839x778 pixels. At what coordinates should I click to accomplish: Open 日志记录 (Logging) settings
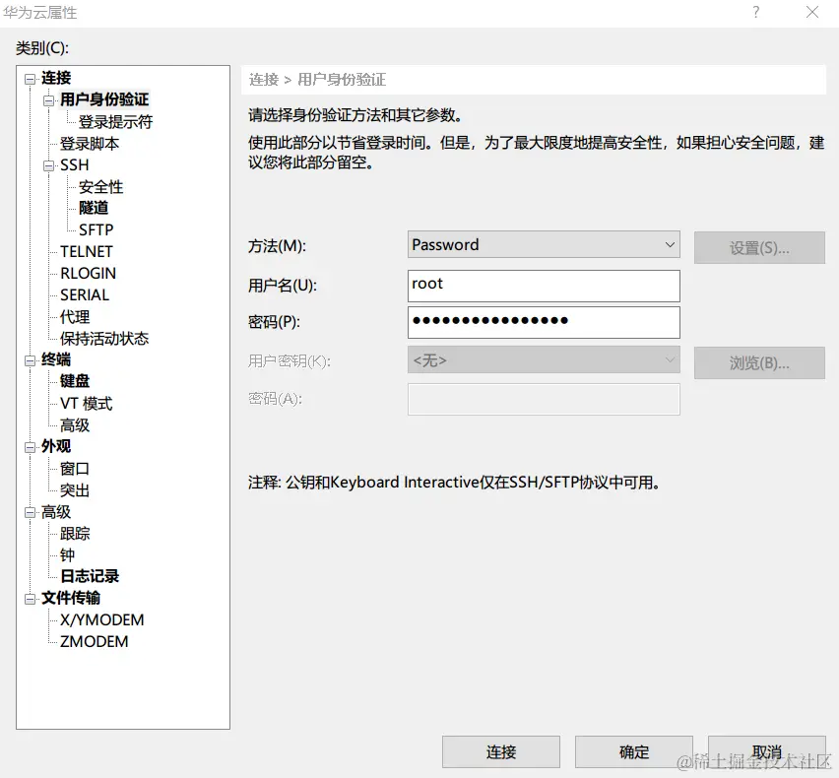click(x=91, y=576)
